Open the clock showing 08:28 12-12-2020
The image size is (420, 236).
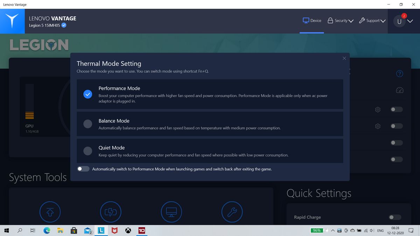tap(395, 230)
